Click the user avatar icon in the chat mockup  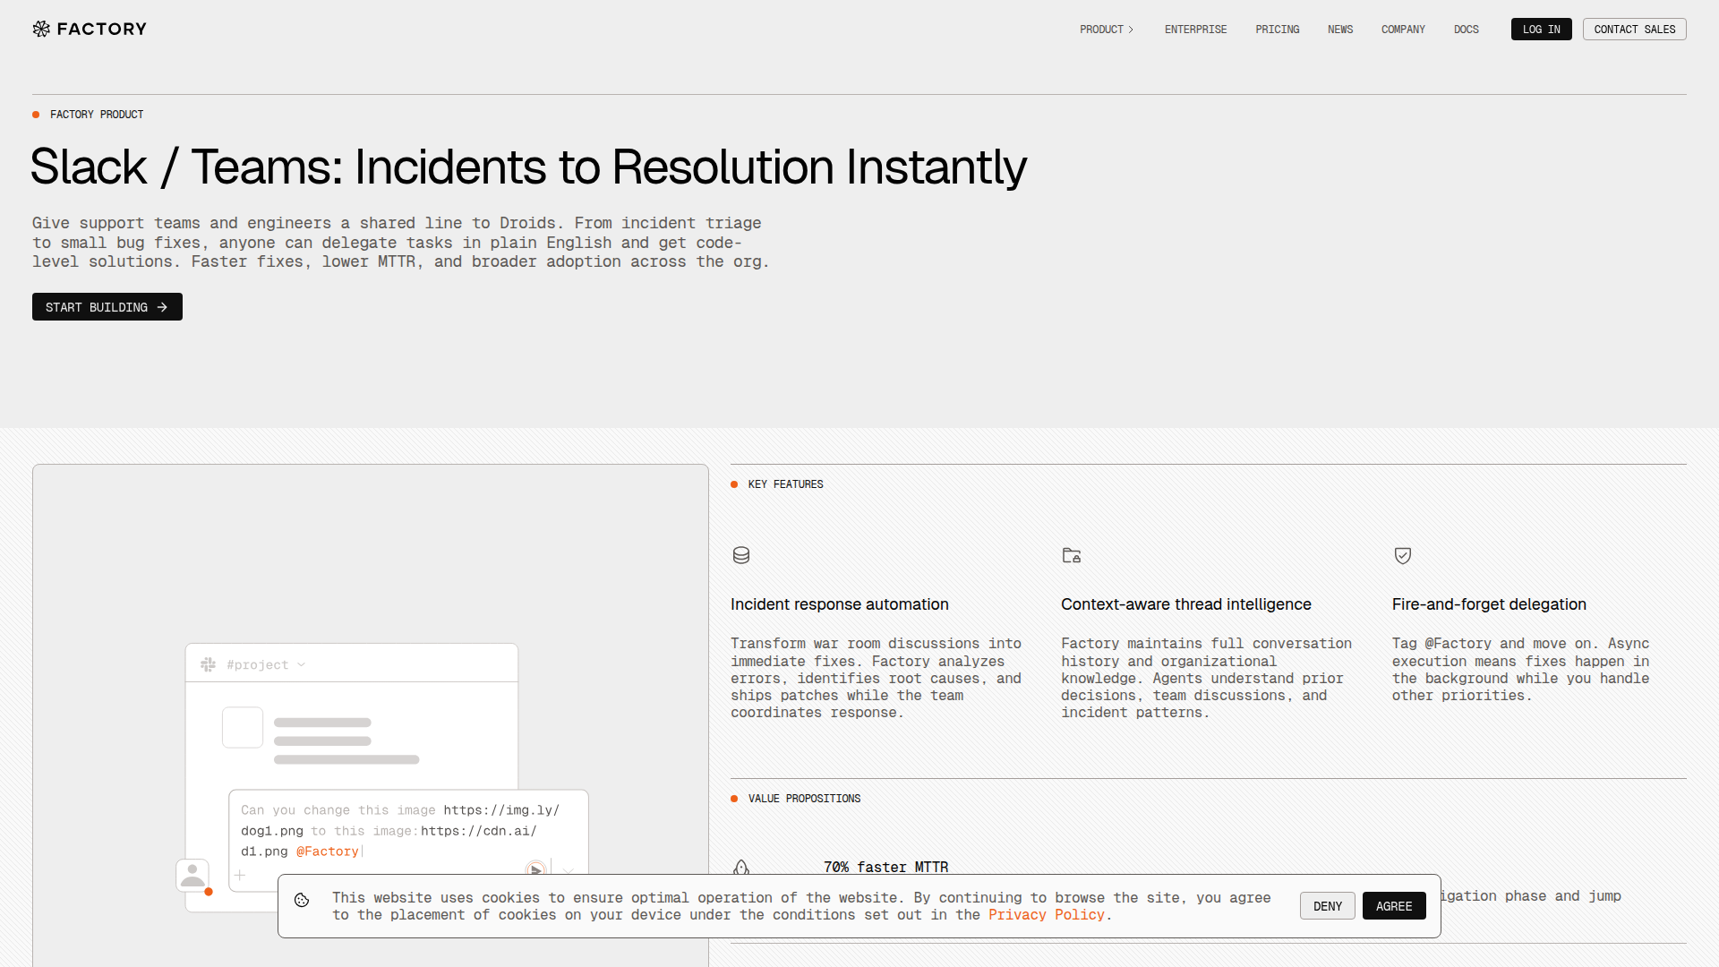192,875
